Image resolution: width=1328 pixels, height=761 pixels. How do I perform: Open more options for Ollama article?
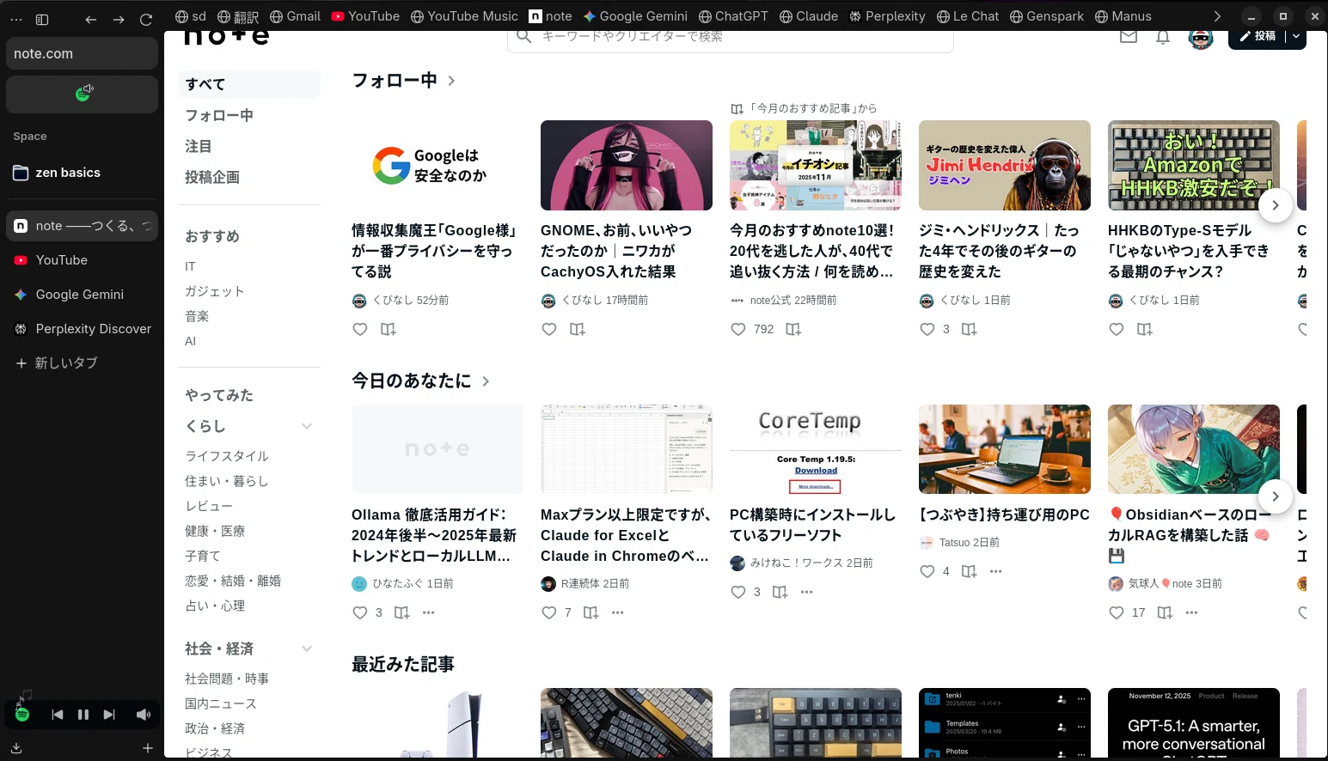click(429, 612)
